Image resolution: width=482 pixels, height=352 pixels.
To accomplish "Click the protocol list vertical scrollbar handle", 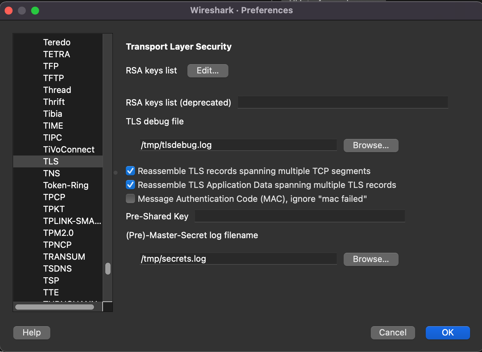I will 108,269.
